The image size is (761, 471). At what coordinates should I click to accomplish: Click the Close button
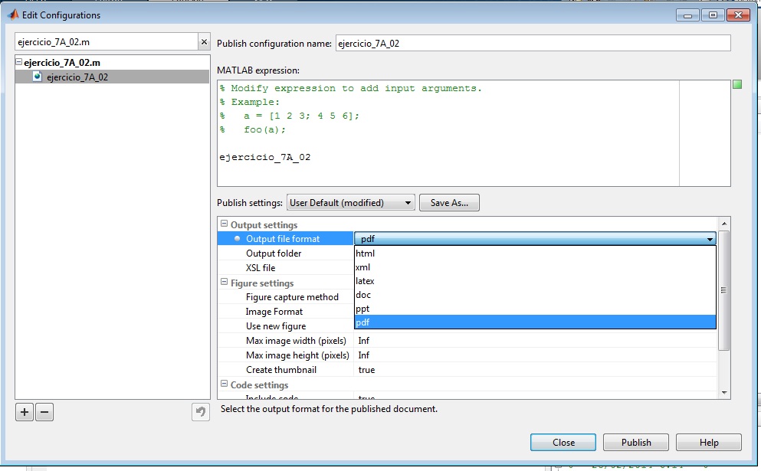(x=563, y=443)
